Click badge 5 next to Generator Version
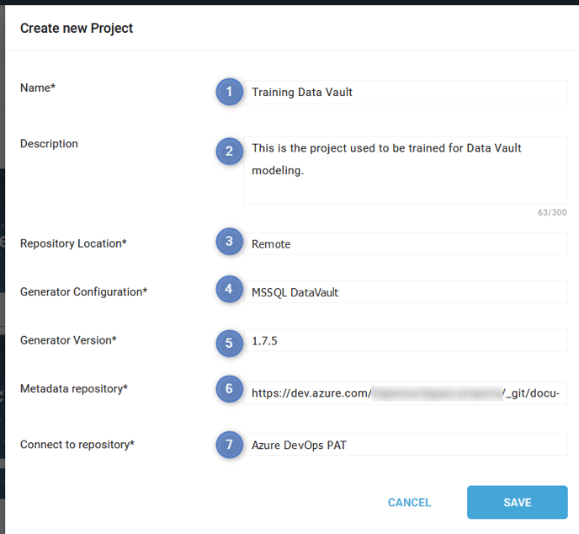The image size is (579, 534). (x=229, y=344)
